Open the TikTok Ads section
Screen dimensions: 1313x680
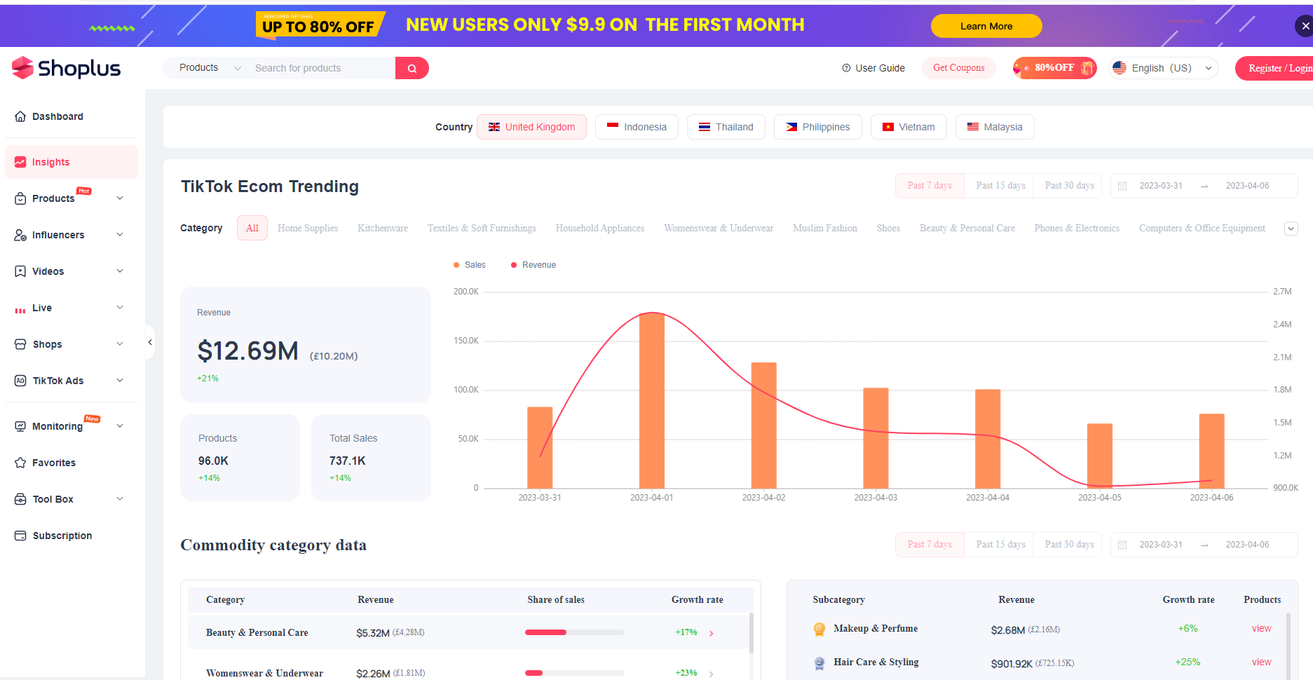click(58, 380)
